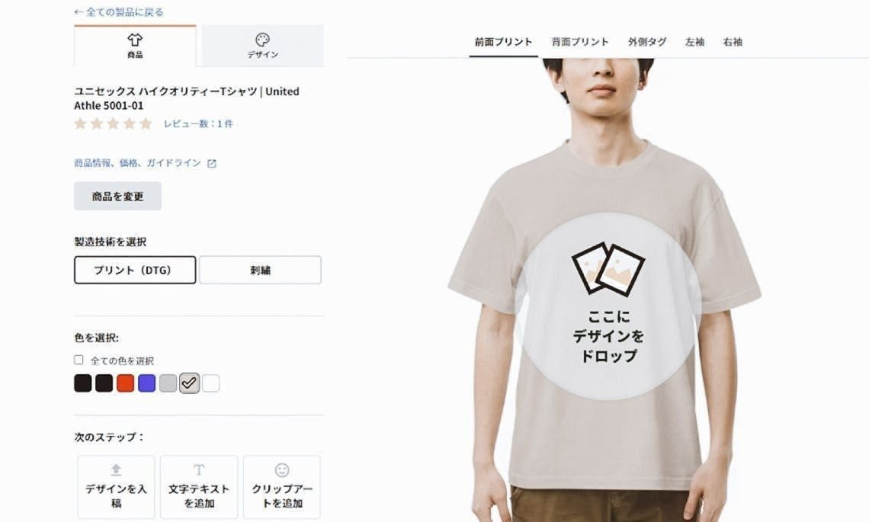Switch to the デザイン palette tab
The width and height of the screenshot is (869, 522).
pyautogui.click(x=263, y=46)
